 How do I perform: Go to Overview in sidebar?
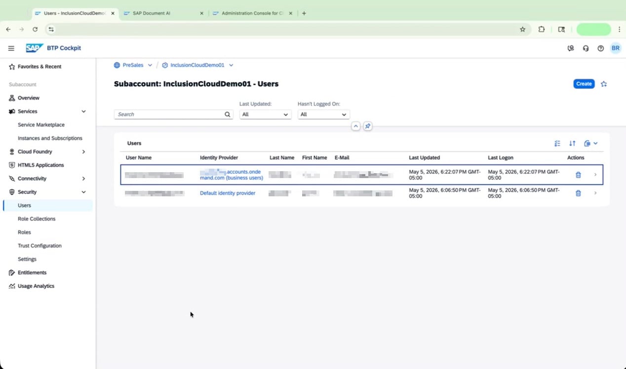pyautogui.click(x=29, y=98)
